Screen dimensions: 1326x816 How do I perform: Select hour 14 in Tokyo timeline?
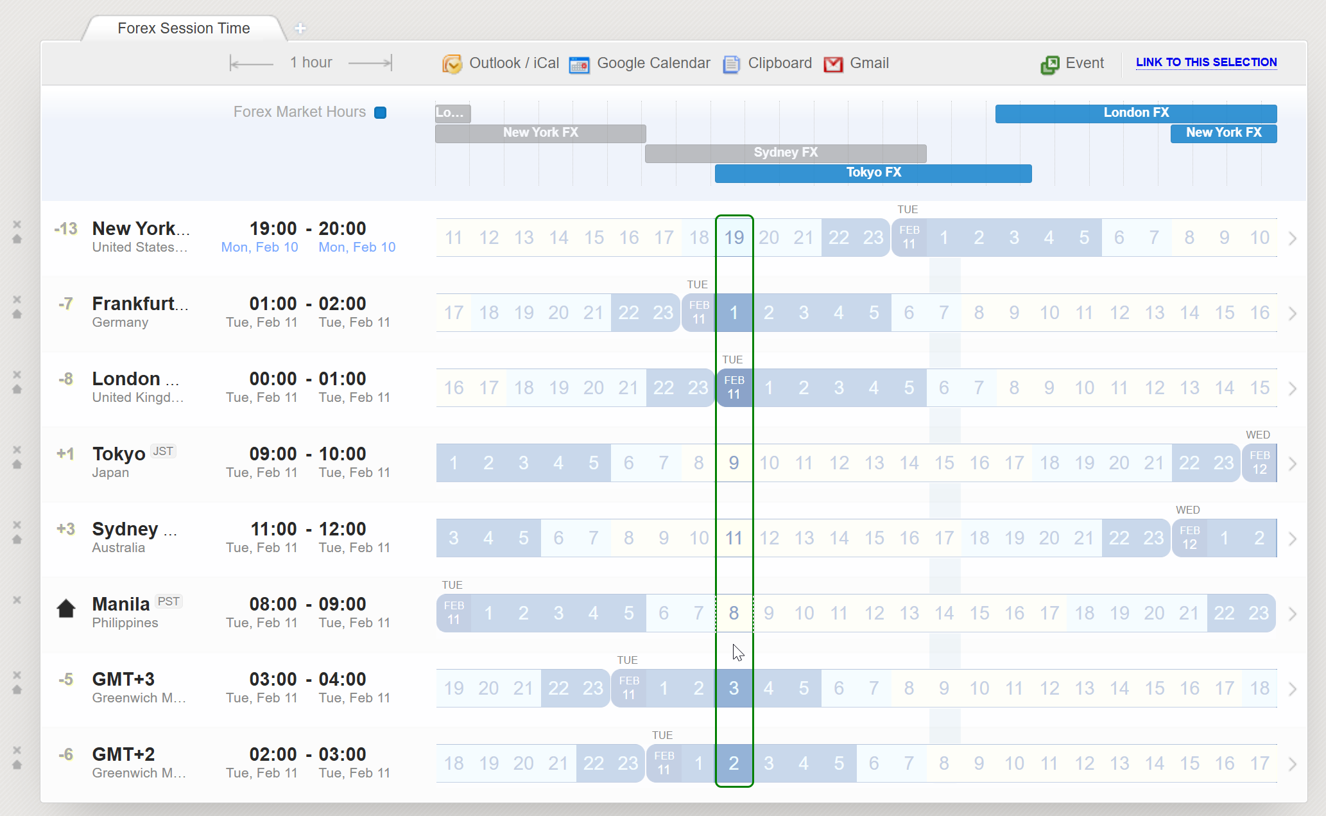pyautogui.click(x=909, y=463)
